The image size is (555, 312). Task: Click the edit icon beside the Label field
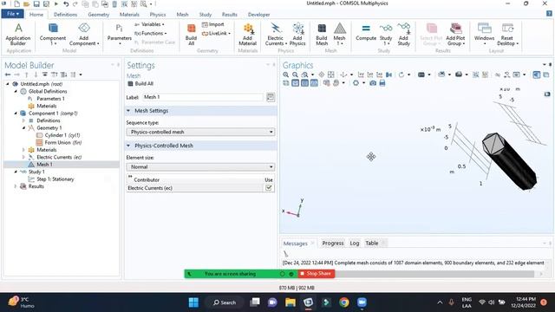click(x=271, y=97)
